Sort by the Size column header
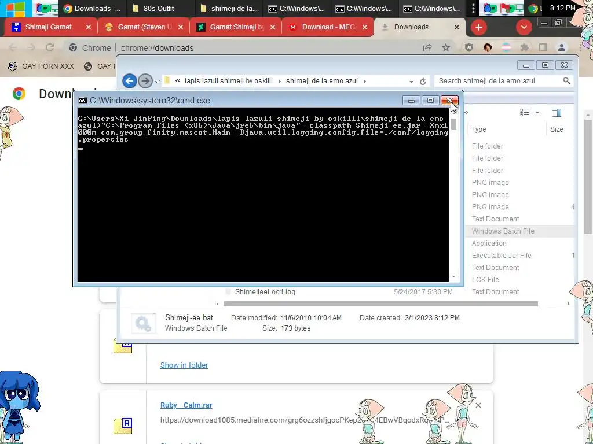Viewport: 593px width, 444px height. click(x=561, y=129)
